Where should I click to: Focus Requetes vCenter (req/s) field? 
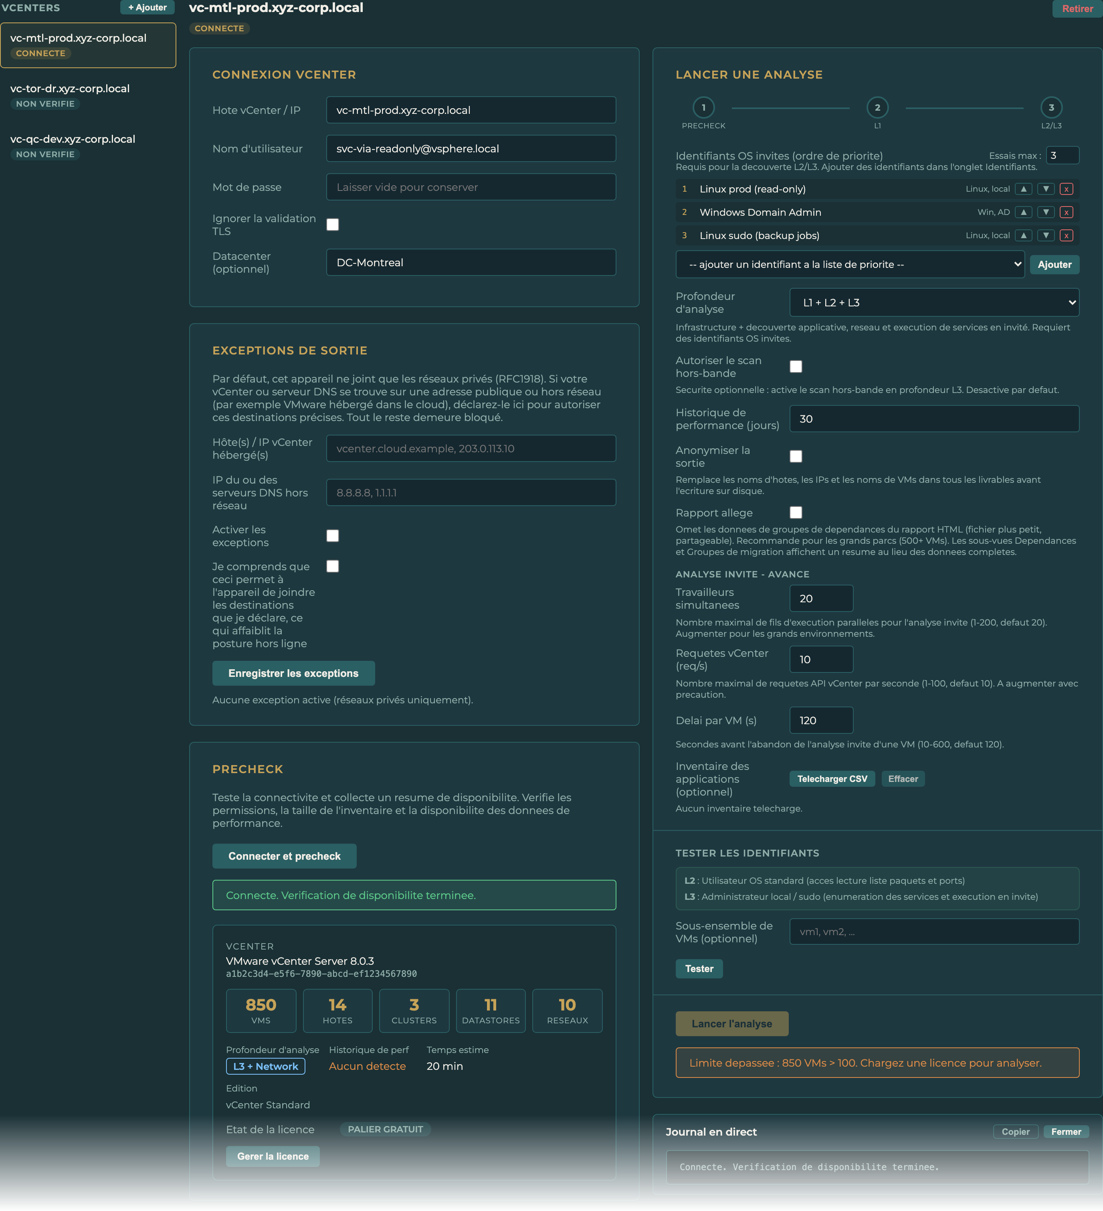point(821,660)
